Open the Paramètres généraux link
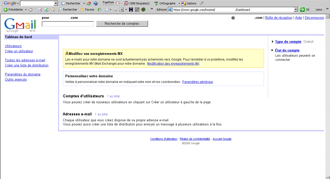The height and width of the screenshot is (179, 330). coord(197,82)
